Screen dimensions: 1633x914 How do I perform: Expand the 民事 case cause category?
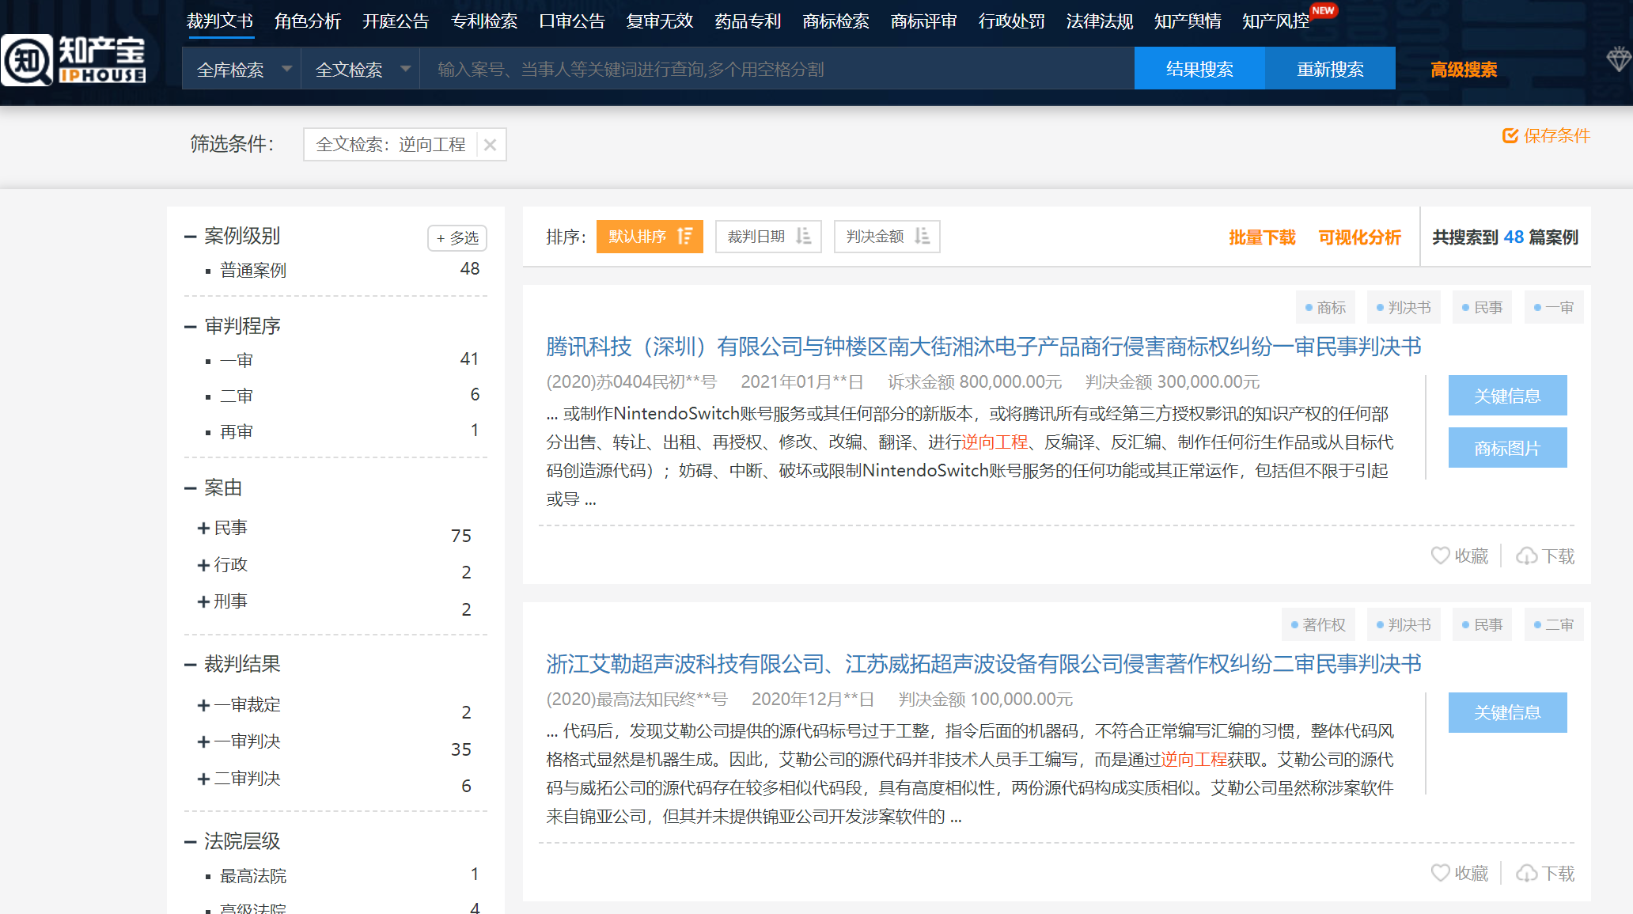204,528
